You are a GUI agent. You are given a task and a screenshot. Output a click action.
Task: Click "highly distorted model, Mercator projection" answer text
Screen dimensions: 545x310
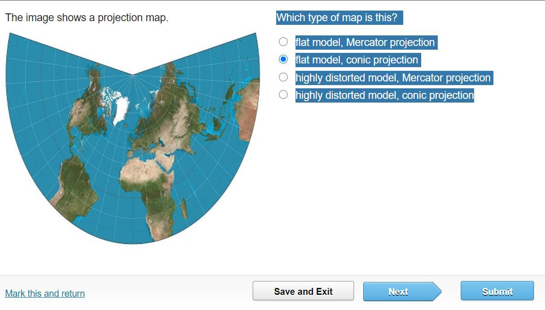coord(393,78)
